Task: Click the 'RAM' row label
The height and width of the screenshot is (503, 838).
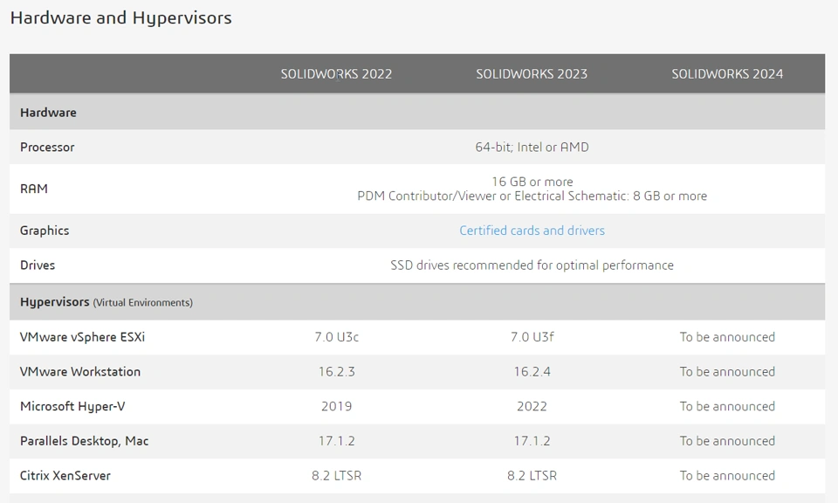Action: click(x=34, y=189)
